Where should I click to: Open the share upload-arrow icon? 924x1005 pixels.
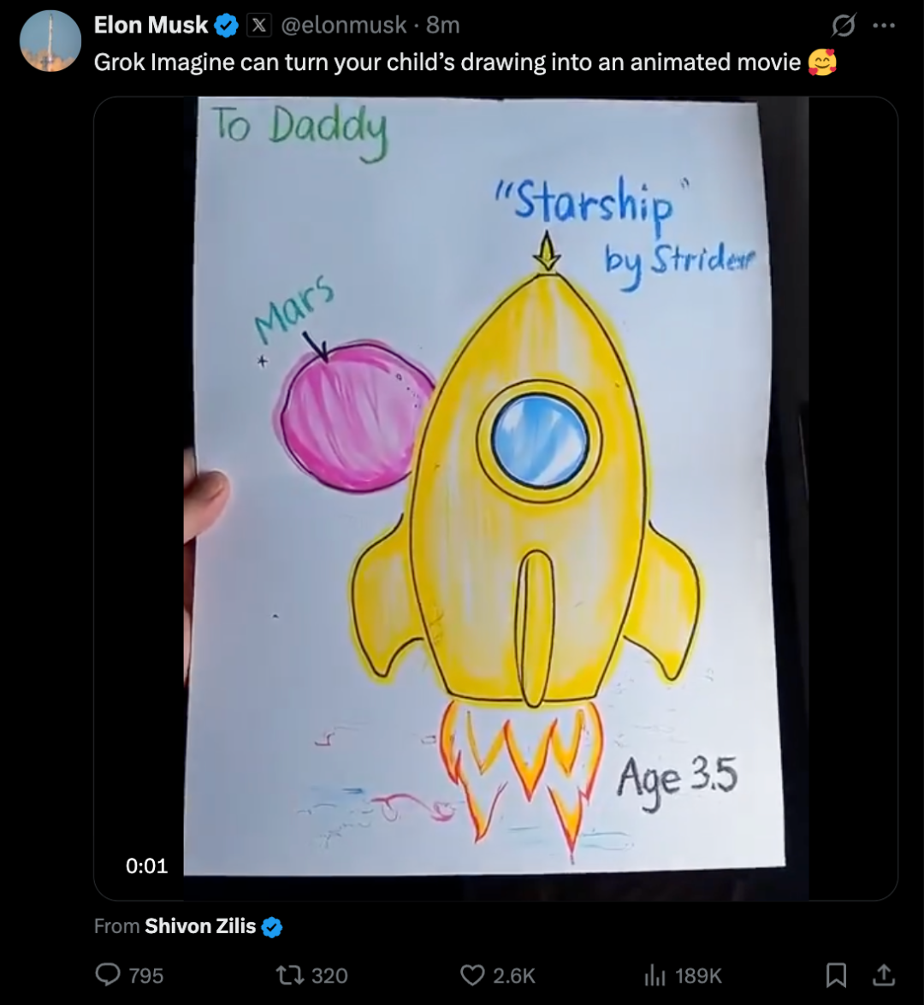pos(884,975)
